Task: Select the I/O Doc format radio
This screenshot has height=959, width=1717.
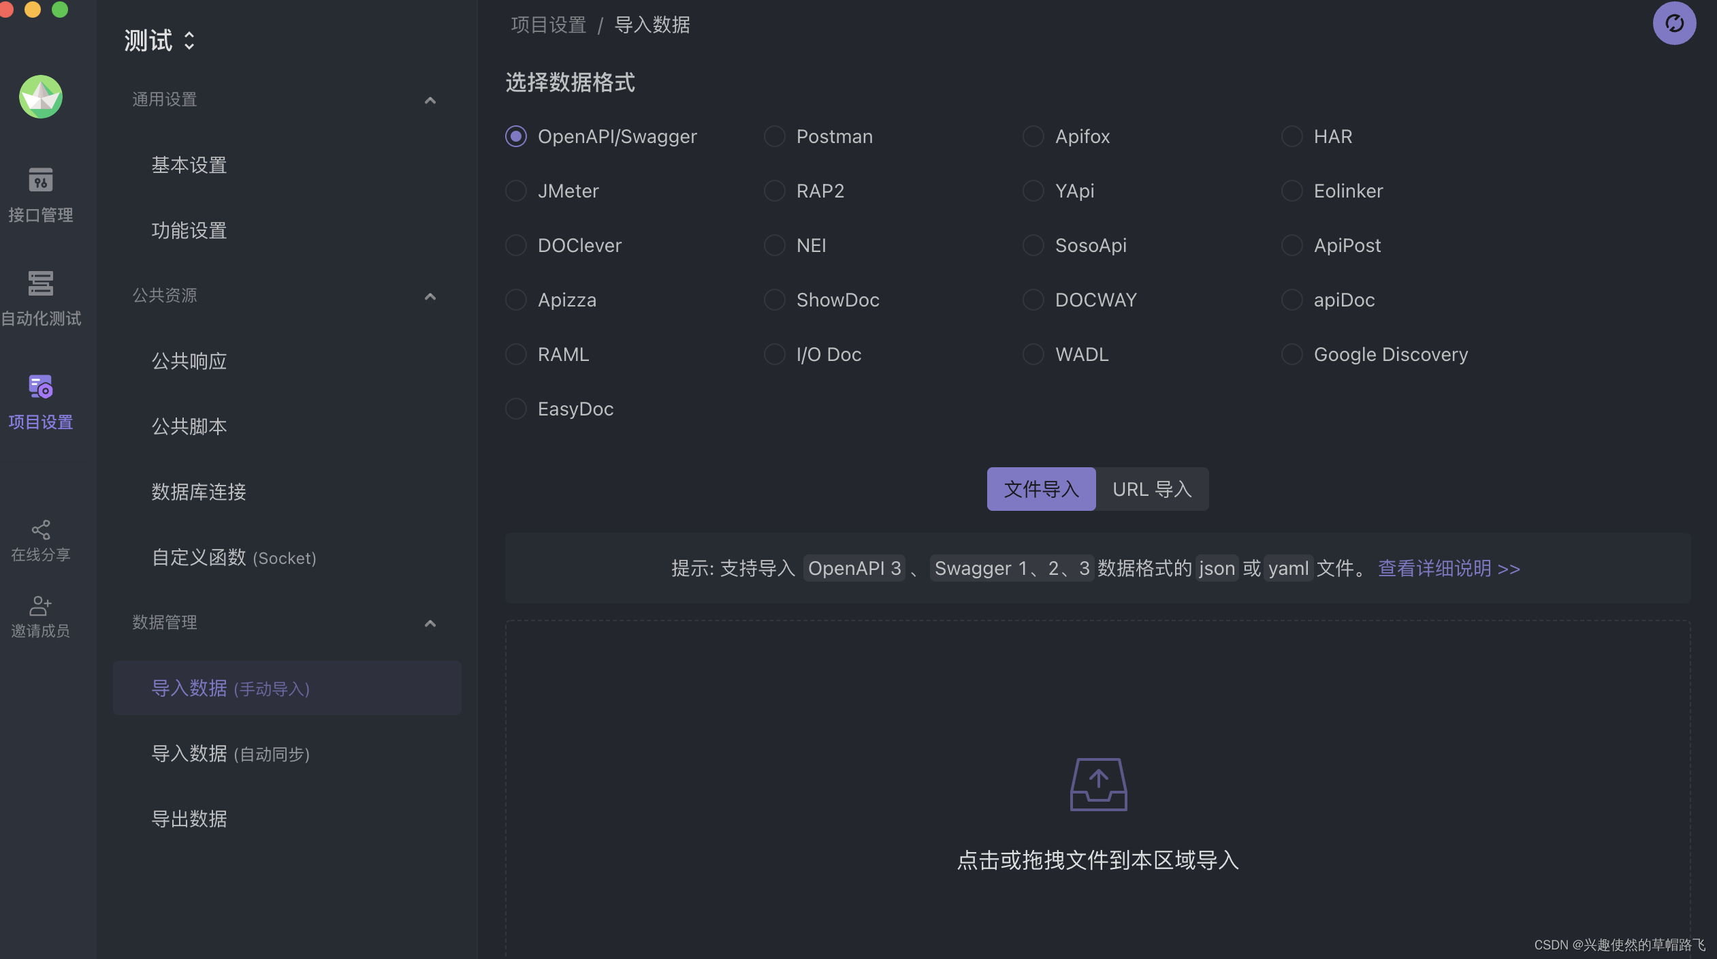Action: [x=775, y=354]
